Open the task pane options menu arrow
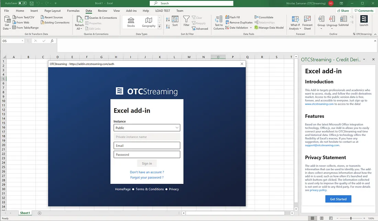Image resolution: width=378 pixels, height=221 pixels. point(364,59)
